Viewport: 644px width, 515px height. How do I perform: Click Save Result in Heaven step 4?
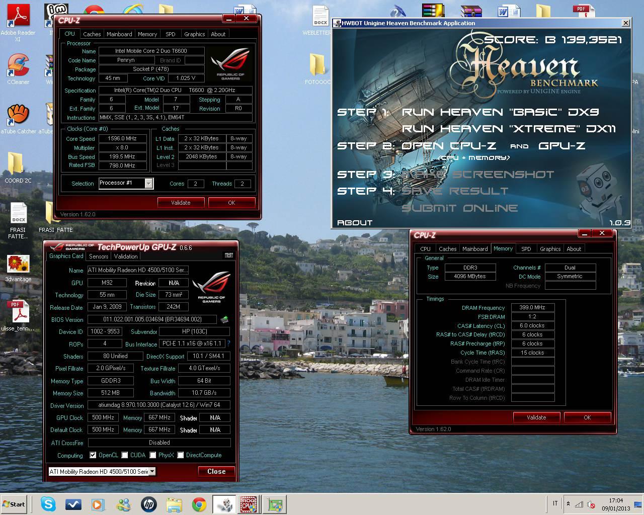pyautogui.click(x=455, y=191)
